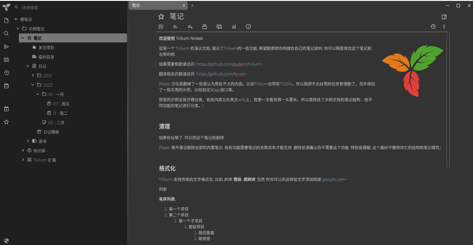Viewport: 473px width, 245px height.
Task: Open the note actions three-dot menu
Action: tap(444, 27)
